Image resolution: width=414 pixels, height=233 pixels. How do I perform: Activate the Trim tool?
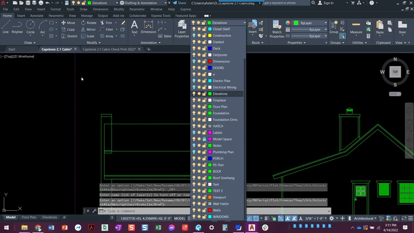[x=106, y=23]
